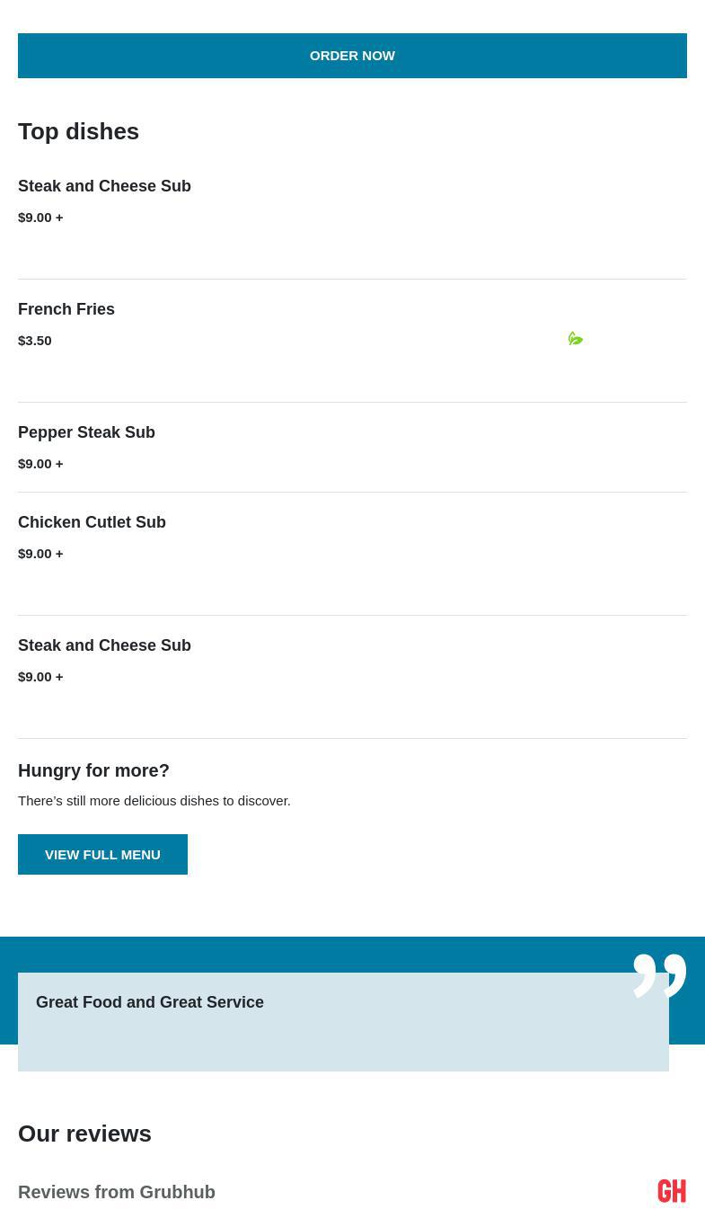This screenshot has height=1227, width=705.
Task: Click the white quotation marks icon
Action: click(x=659, y=975)
